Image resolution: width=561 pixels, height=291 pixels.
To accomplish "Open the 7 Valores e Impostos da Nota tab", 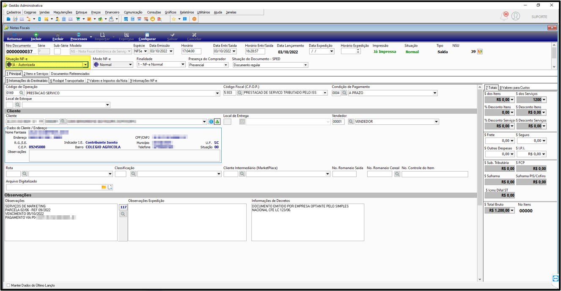I will coord(107,80).
